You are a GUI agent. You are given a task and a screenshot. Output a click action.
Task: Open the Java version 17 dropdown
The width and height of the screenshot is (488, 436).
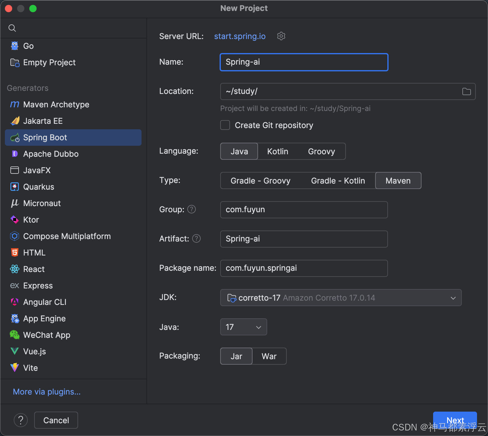tap(243, 327)
